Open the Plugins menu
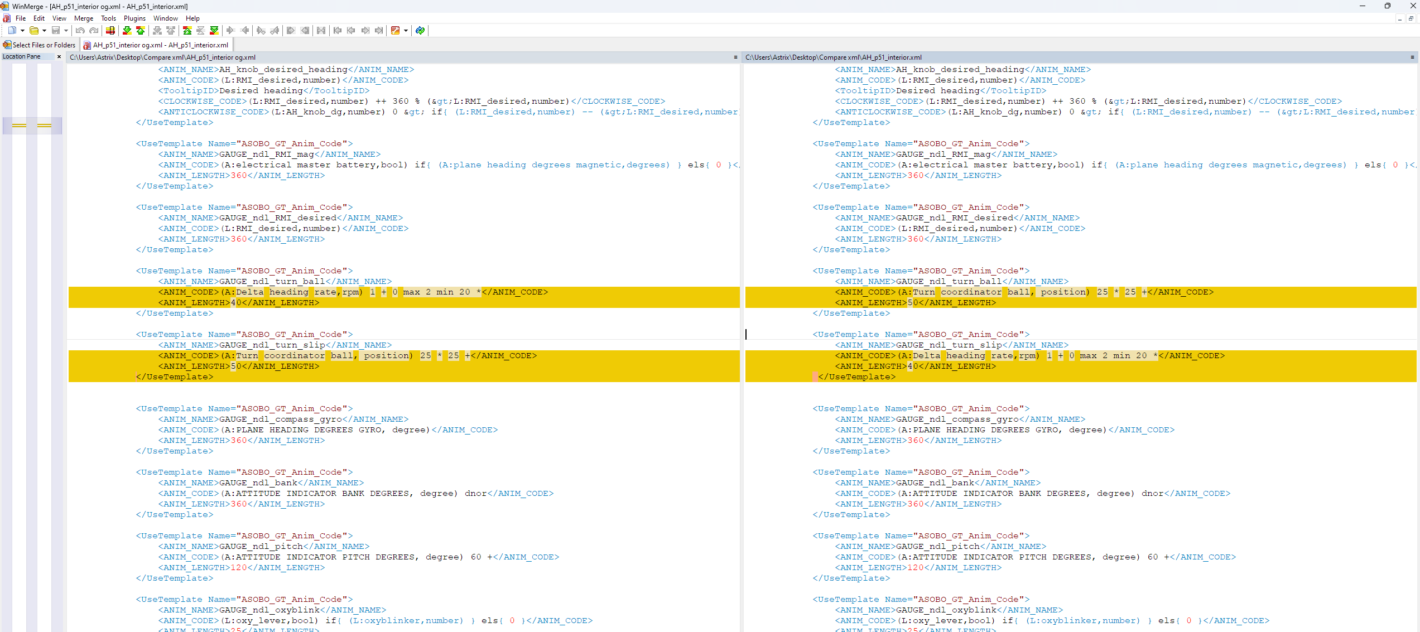This screenshot has height=632, width=1420. (x=134, y=18)
